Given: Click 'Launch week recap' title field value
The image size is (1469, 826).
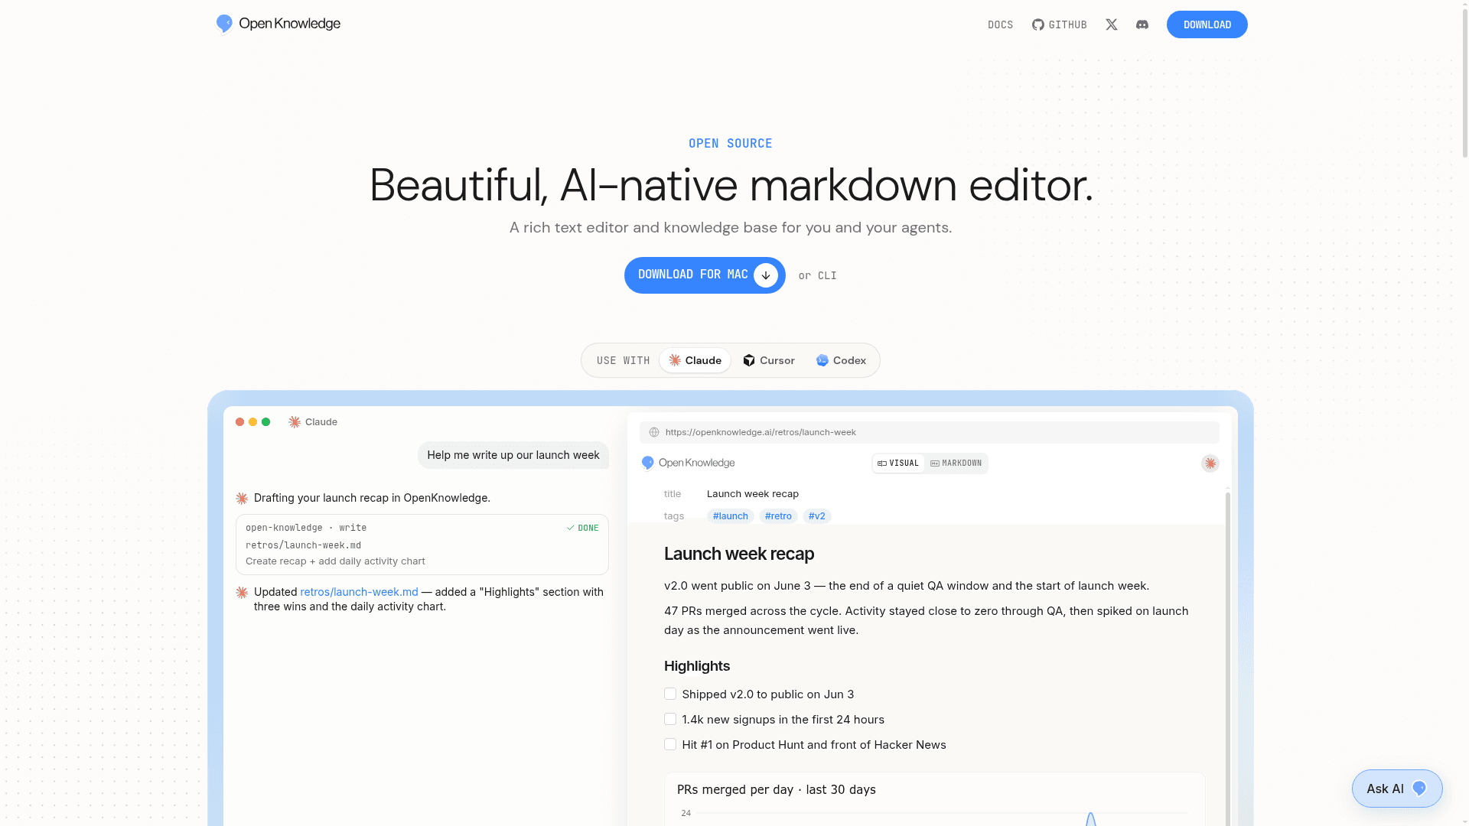Looking at the screenshot, I should point(753,494).
